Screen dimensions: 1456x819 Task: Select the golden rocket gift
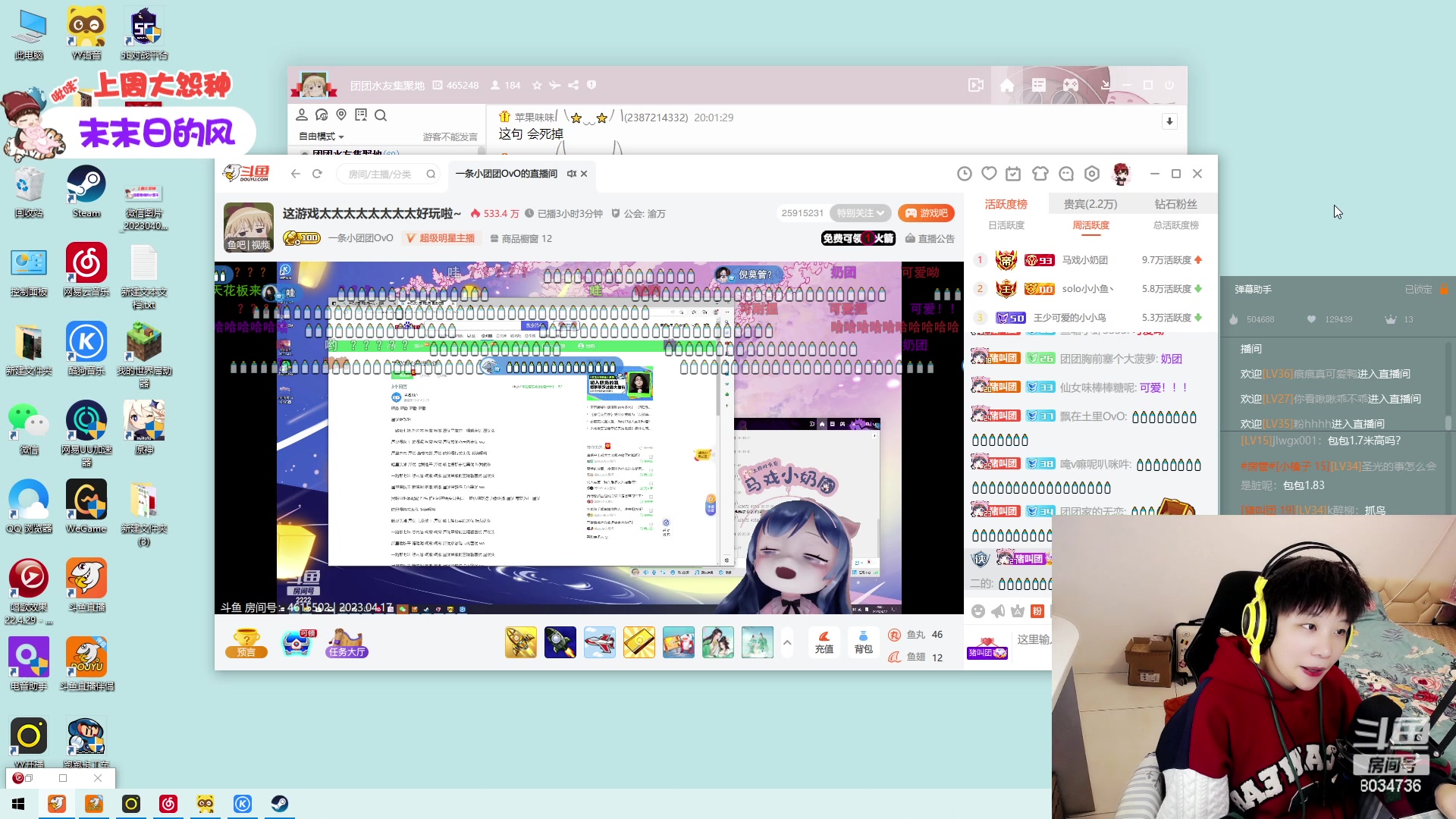click(x=521, y=642)
